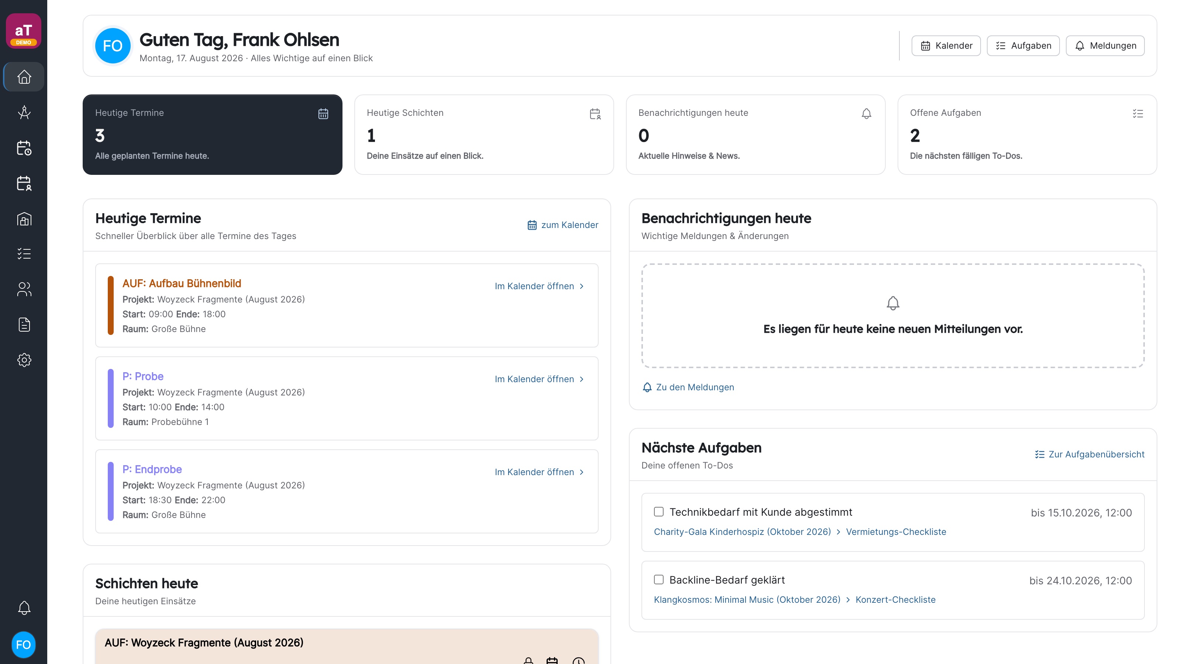
Task: Check Technikbedarf mit Kunde abgestimmt task
Action: 658,512
